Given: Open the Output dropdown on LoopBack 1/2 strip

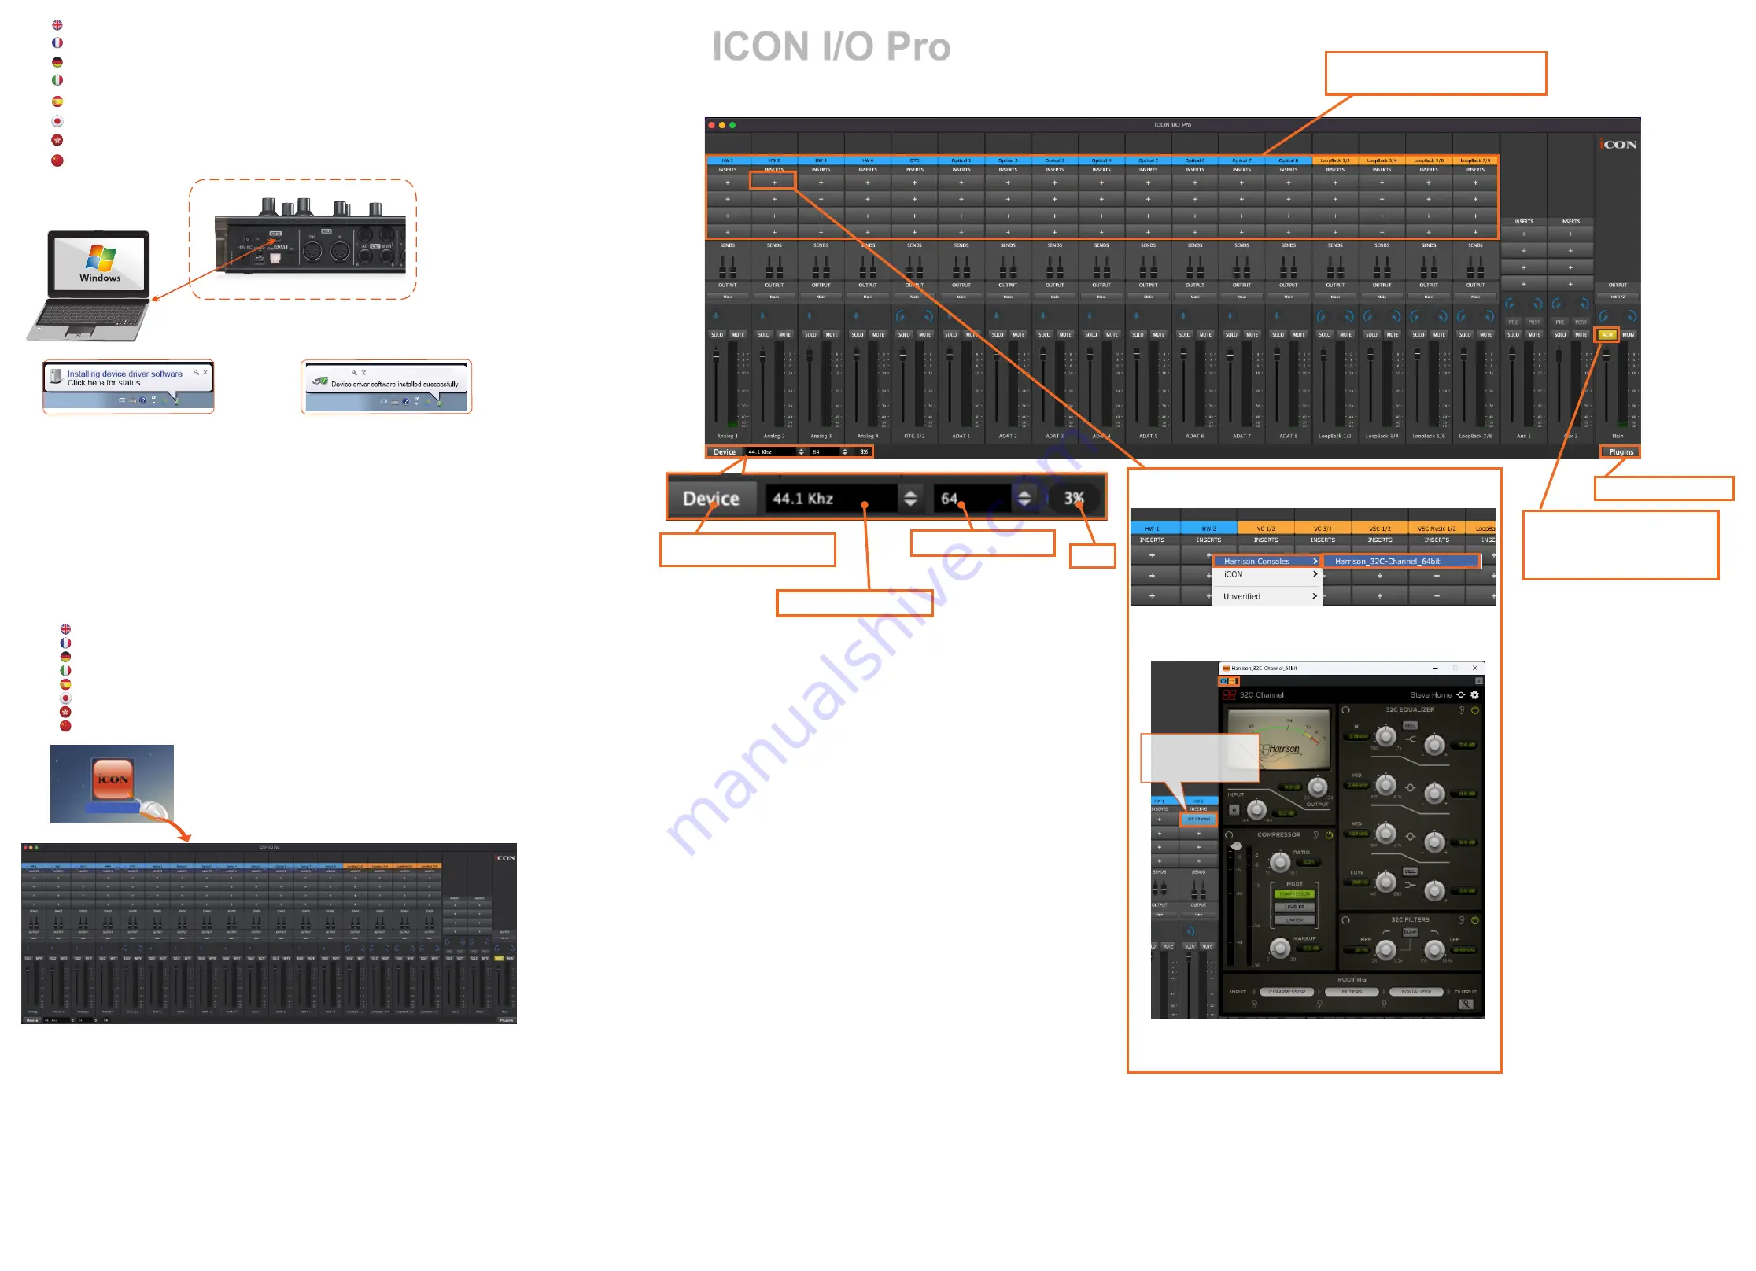Looking at the screenshot, I should click(1335, 297).
